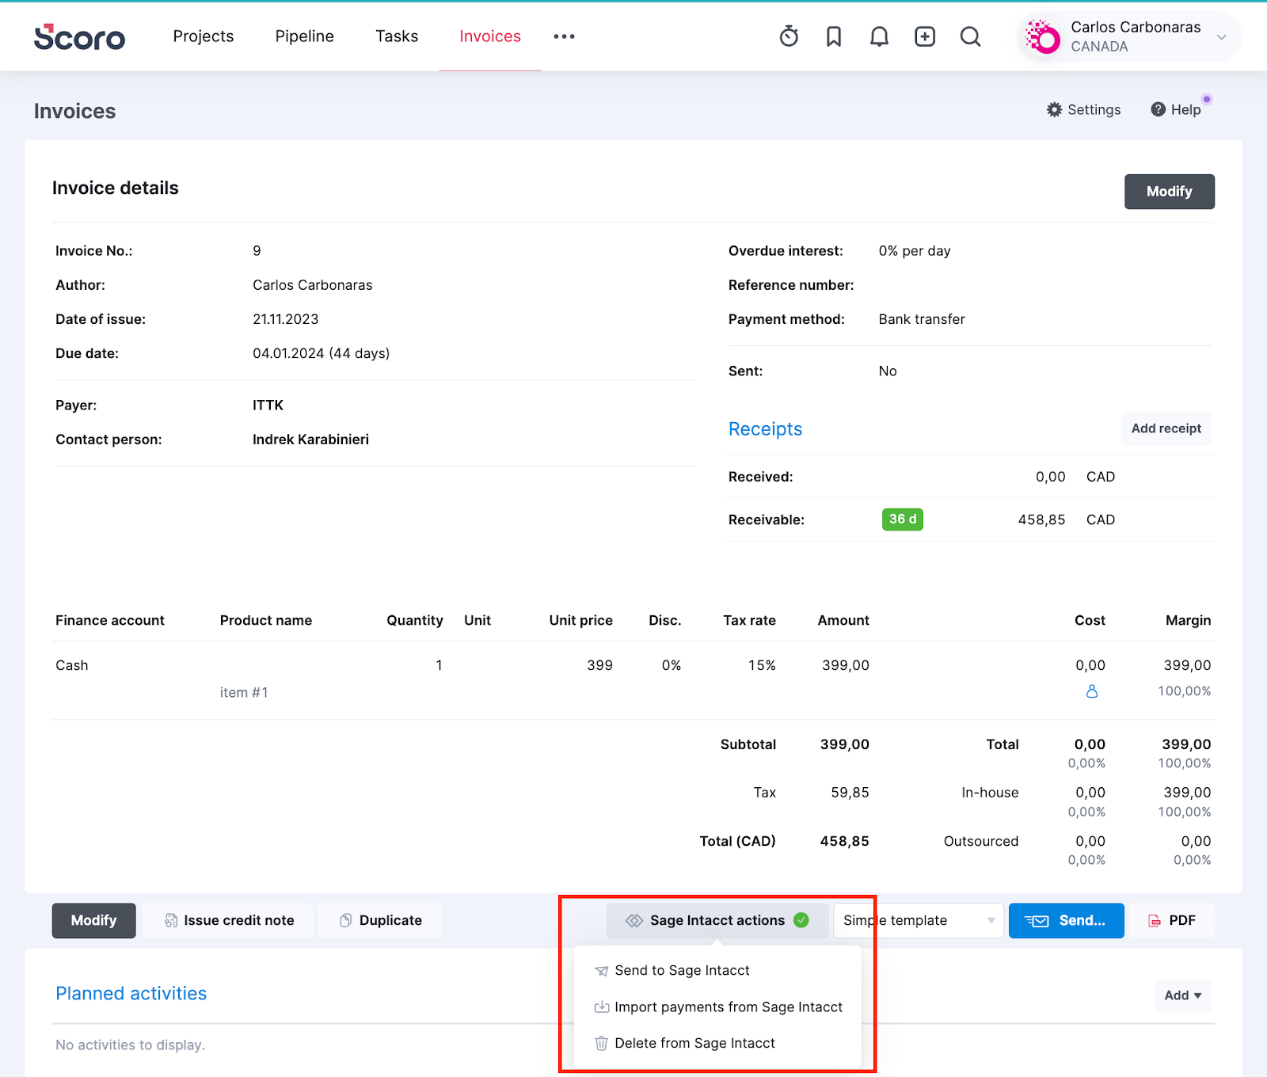The image size is (1267, 1077).
Task: Click the bottom Modify button
Action: click(94, 920)
